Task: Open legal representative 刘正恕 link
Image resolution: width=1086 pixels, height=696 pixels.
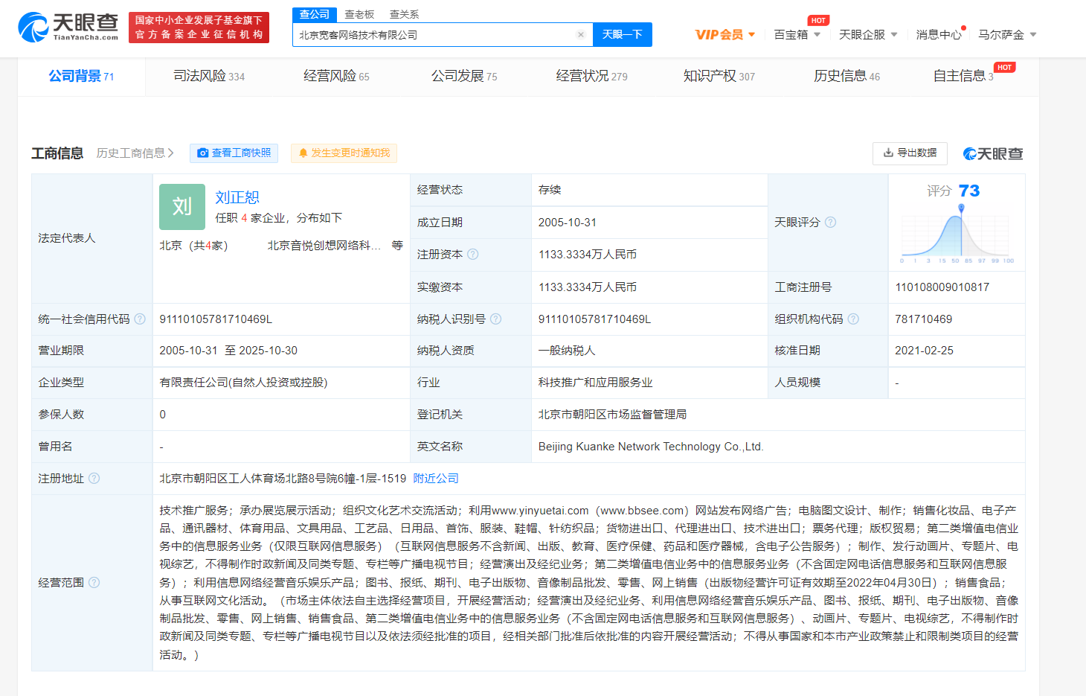Action: 237,197
